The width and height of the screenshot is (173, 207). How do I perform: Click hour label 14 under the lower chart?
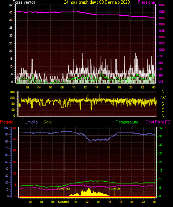(98, 202)
